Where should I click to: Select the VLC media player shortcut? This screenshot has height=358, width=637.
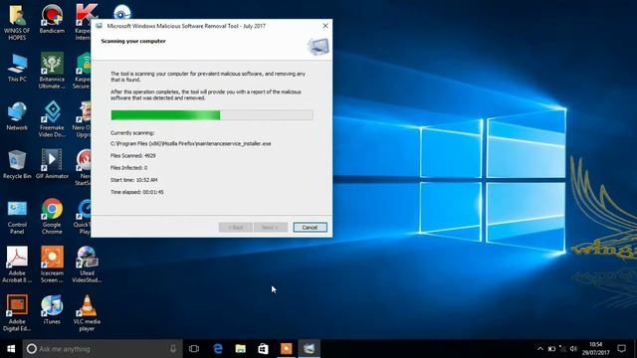point(87,313)
